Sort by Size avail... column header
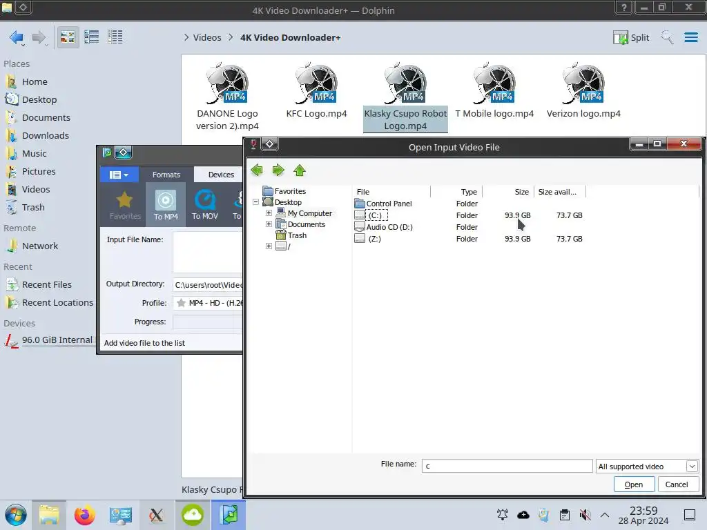Viewport: 707px width, 530px height. click(559, 192)
